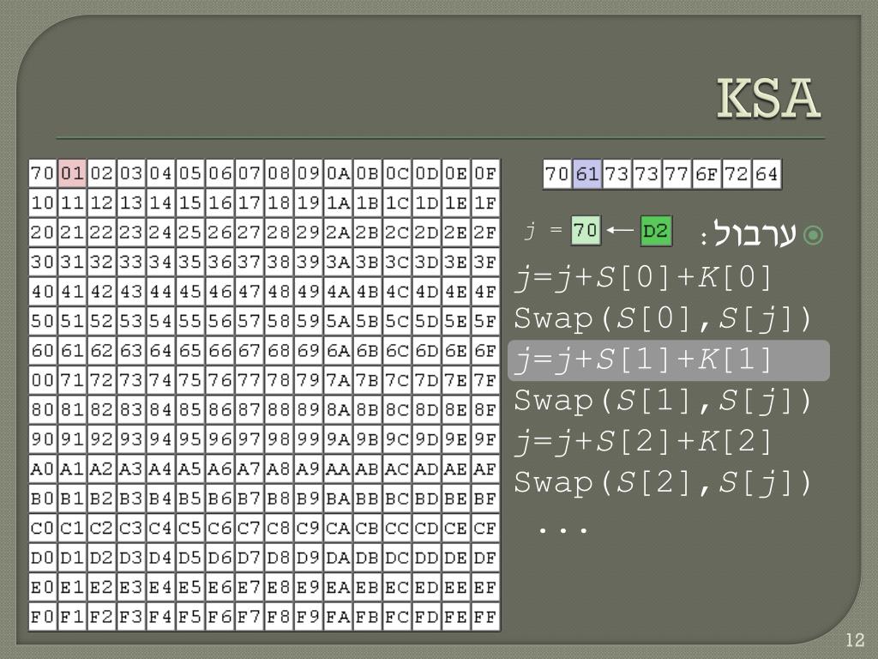Select the highlighted line j=j+S[1]+K[1]
The image size is (878, 659).
669,360
